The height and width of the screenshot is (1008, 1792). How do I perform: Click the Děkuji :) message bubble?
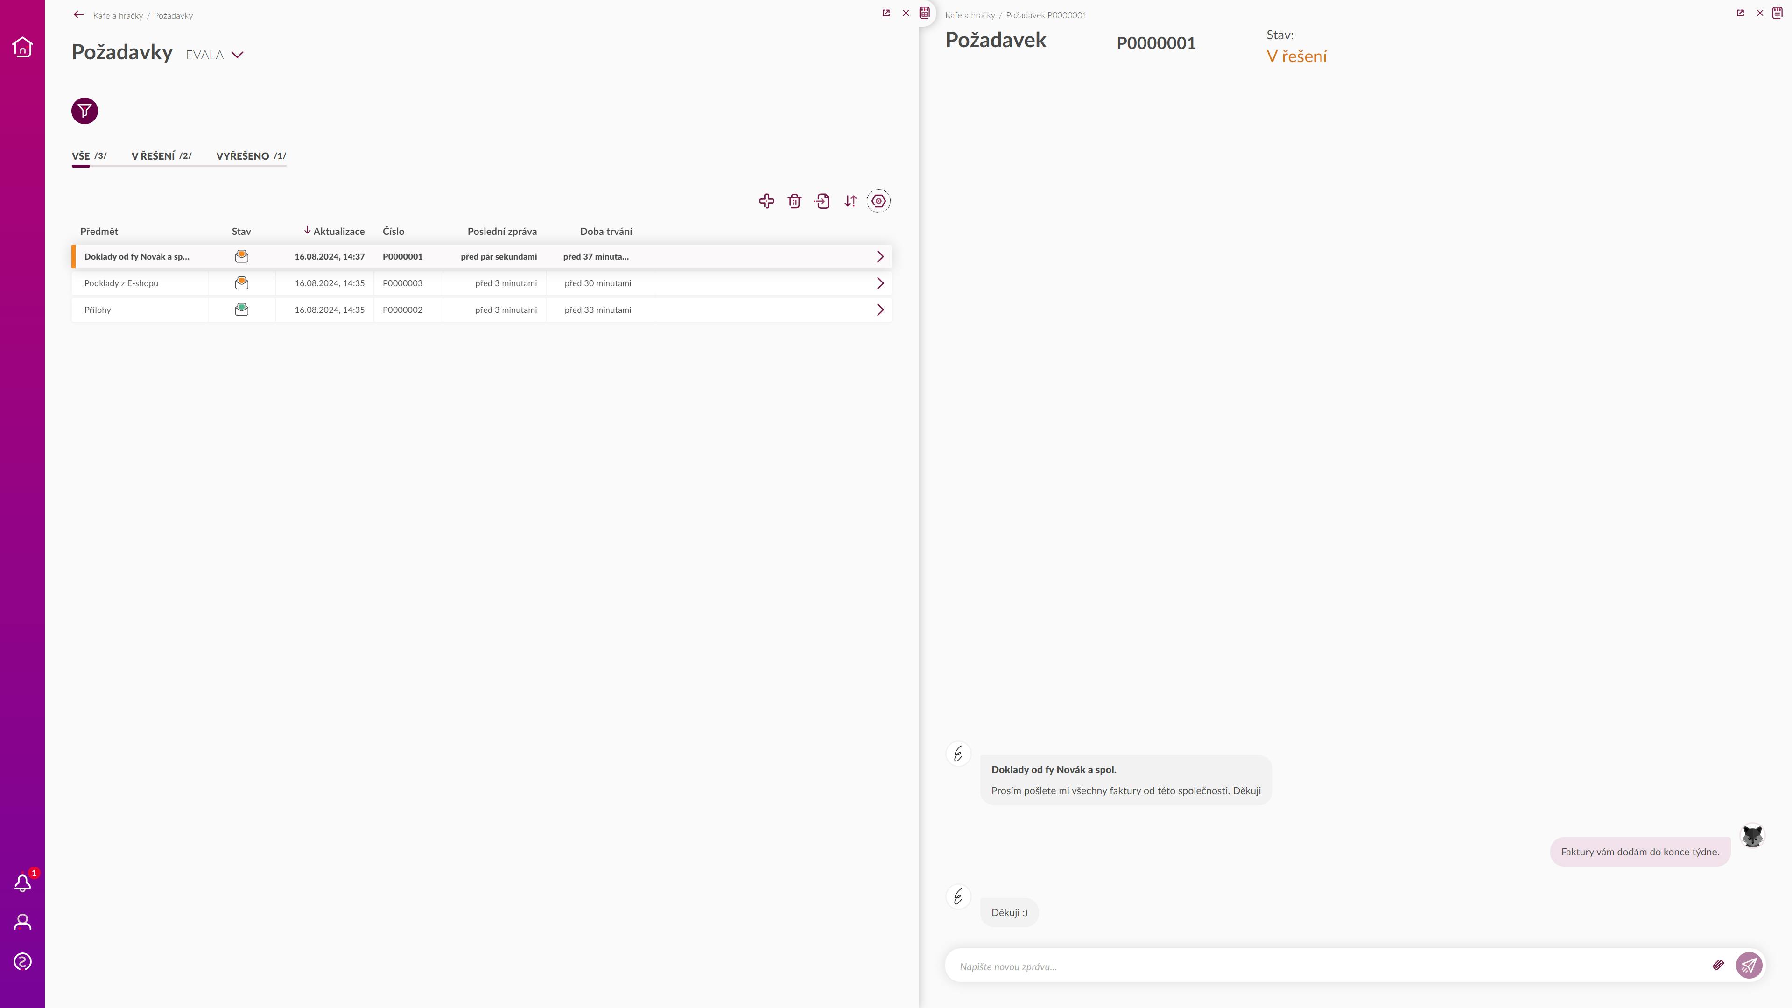(1009, 913)
